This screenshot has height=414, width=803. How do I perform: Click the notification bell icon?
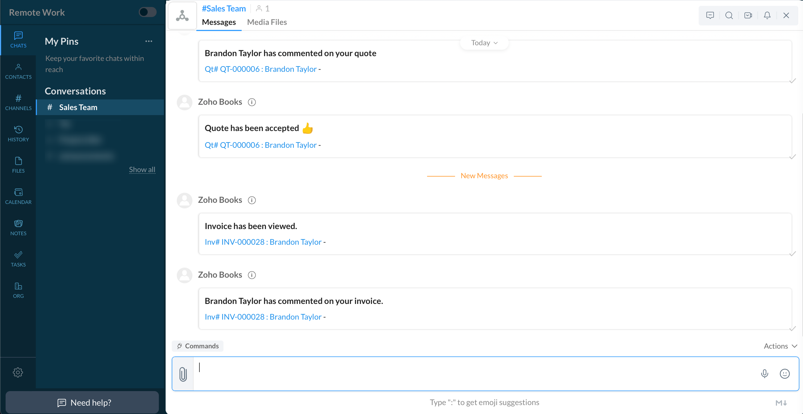pos(767,15)
